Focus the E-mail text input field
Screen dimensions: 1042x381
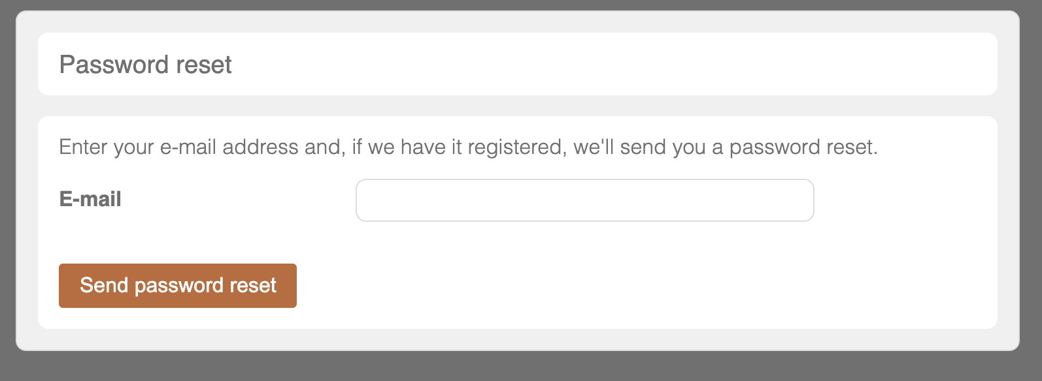(x=584, y=200)
